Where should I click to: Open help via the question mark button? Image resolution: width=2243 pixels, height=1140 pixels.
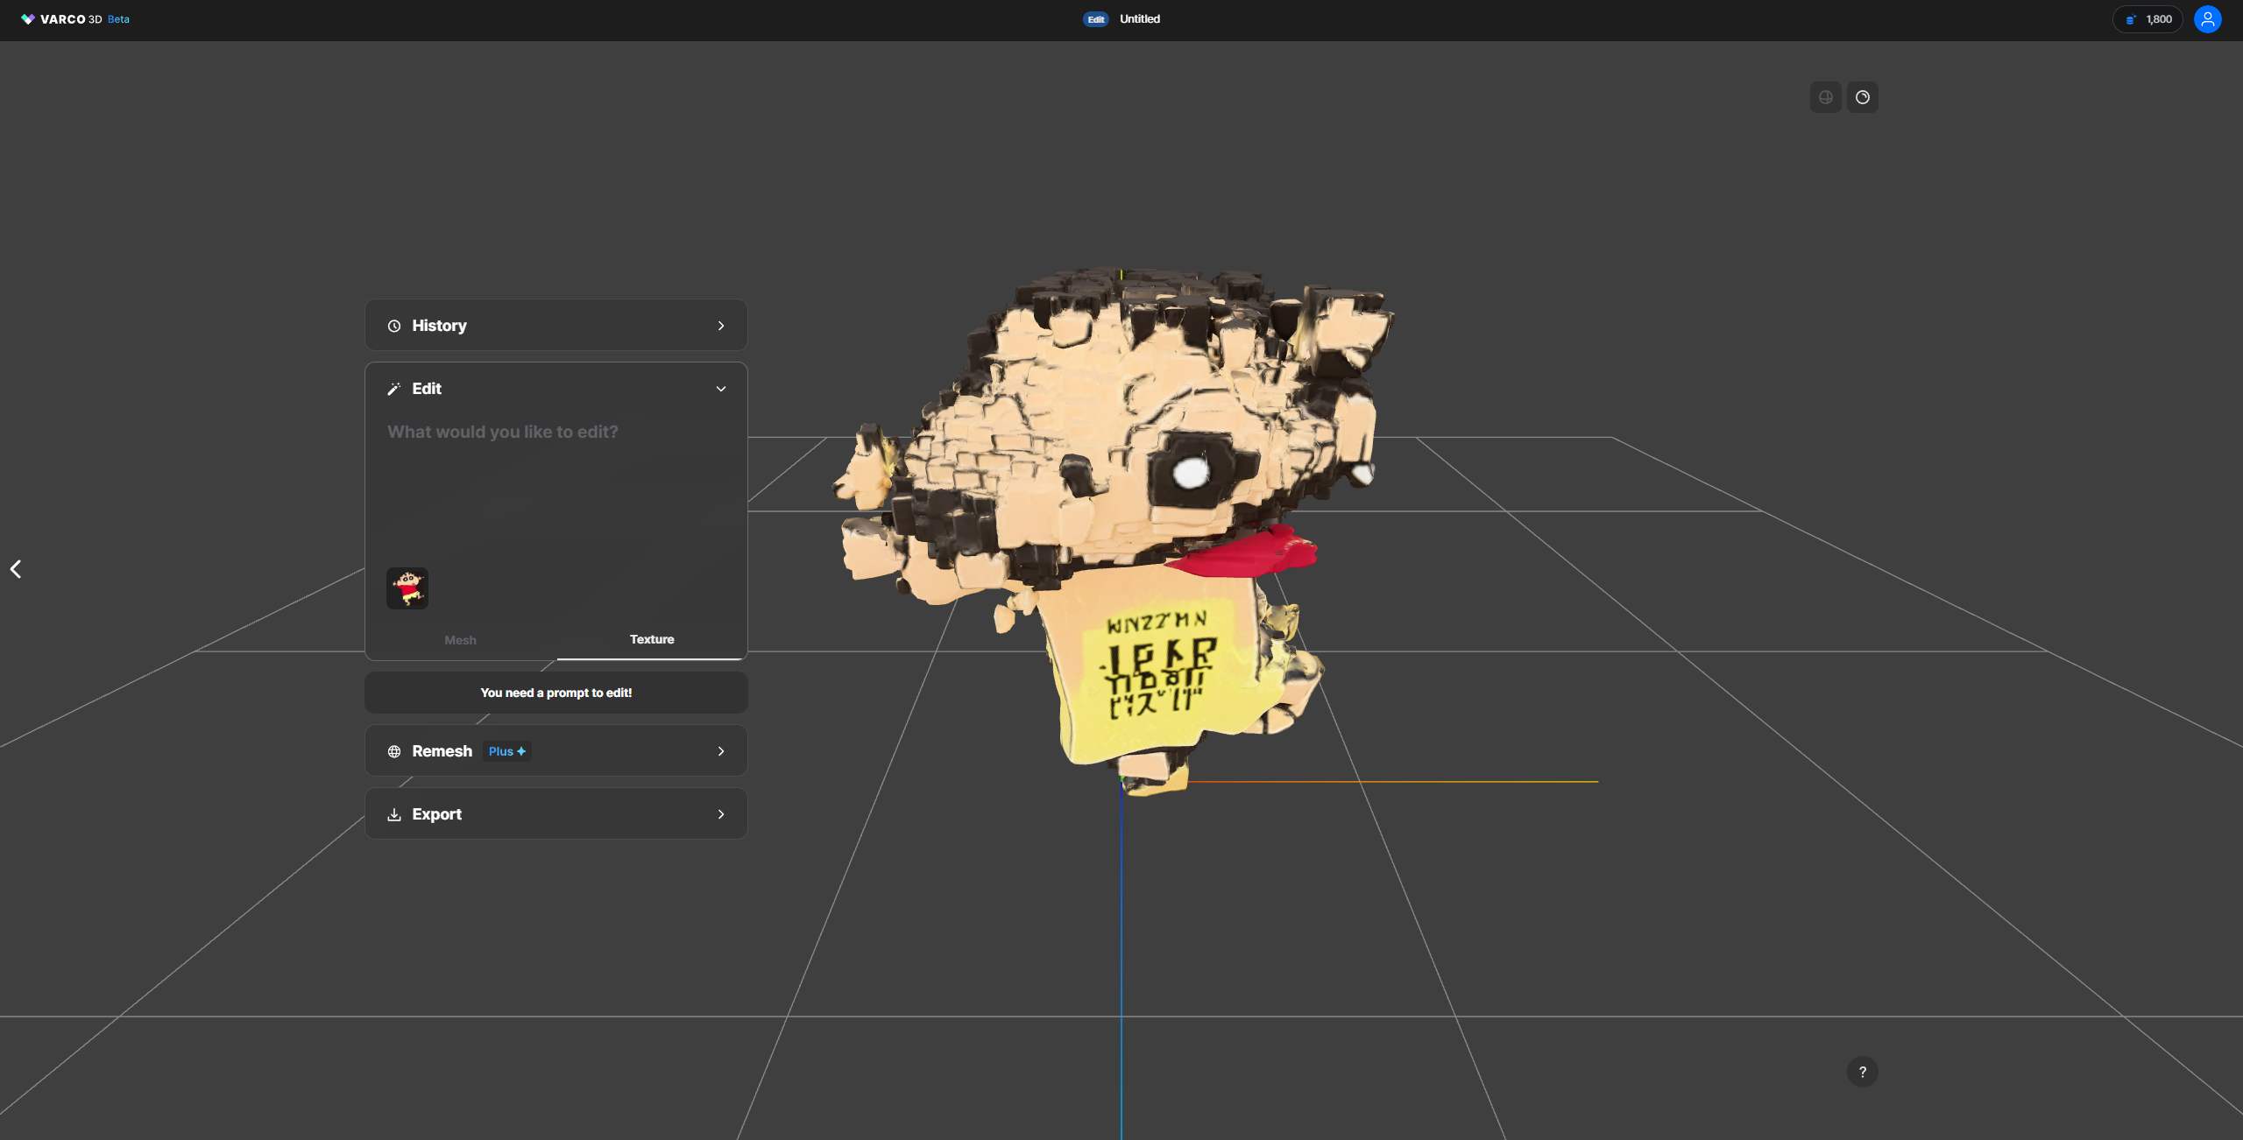pos(1862,1072)
